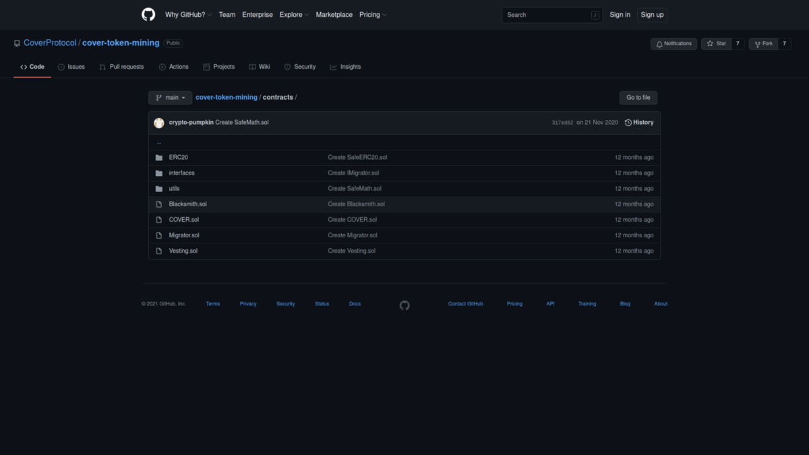Click the fork count 7
The height and width of the screenshot is (455, 809).
(784, 44)
